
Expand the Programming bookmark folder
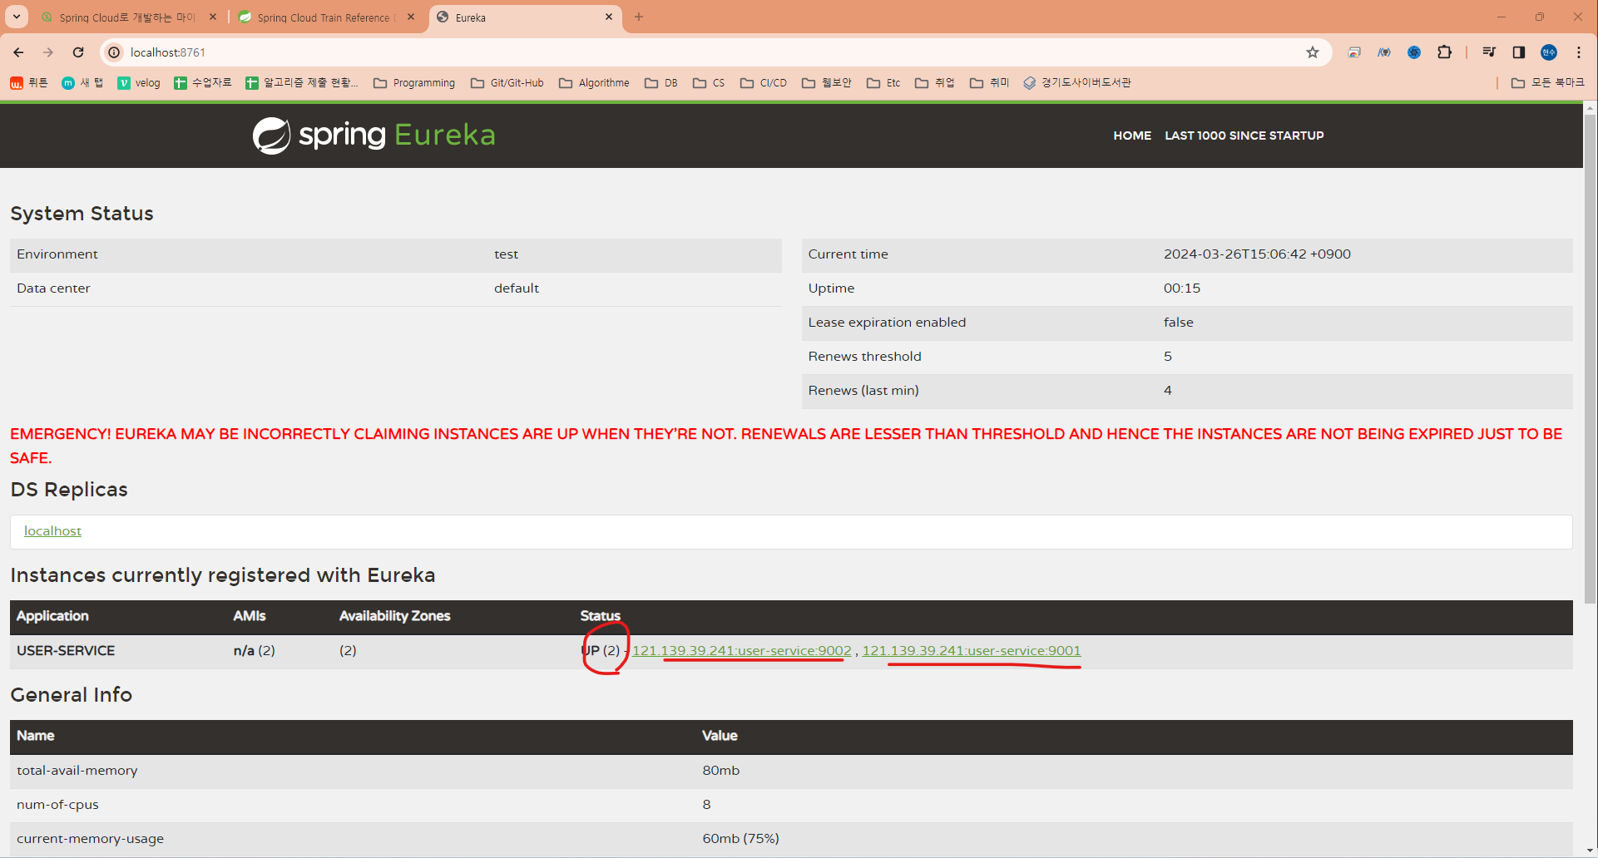[x=414, y=83]
